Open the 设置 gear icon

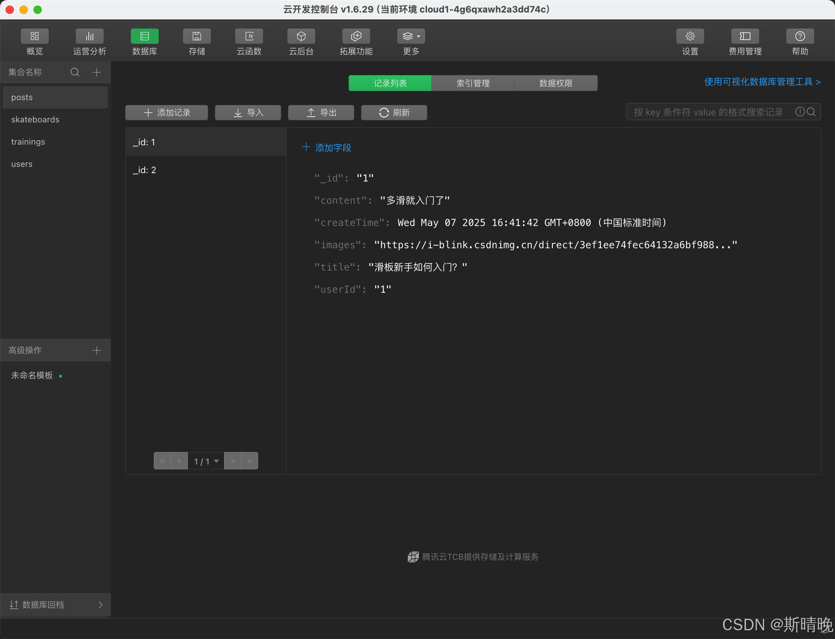690,37
